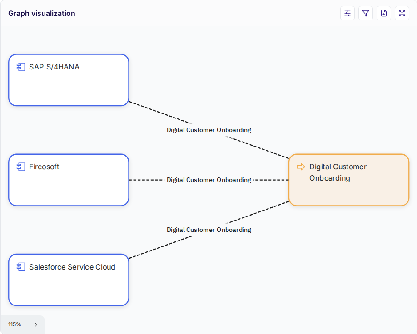Toggle fullscreen with the expand arrows icon
This screenshot has width=417, height=334.
(402, 13)
